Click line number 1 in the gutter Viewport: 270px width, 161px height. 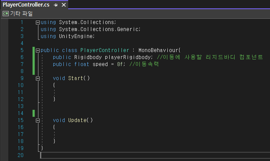pos(22,22)
